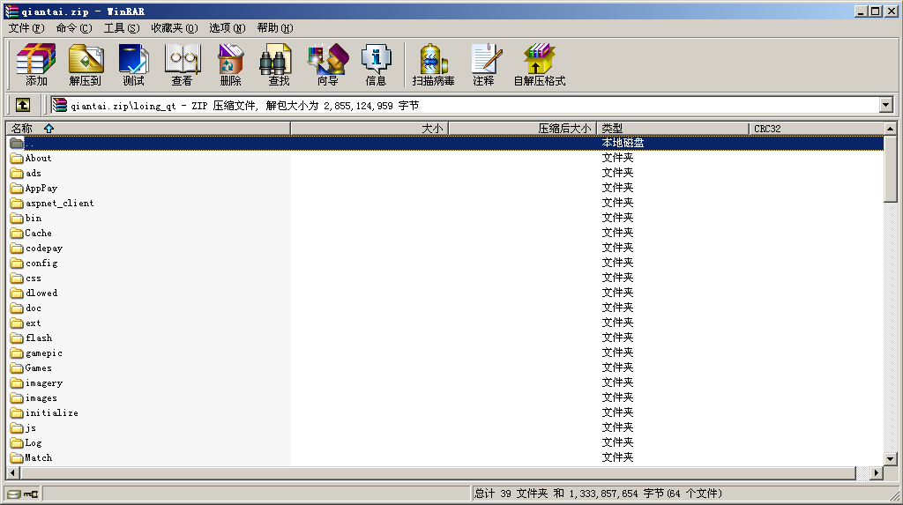Show archive 信息 (Info)

(x=376, y=65)
